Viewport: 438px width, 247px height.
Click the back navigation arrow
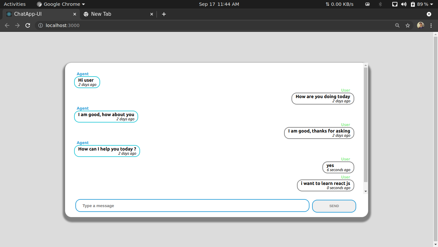click(7, 25)
